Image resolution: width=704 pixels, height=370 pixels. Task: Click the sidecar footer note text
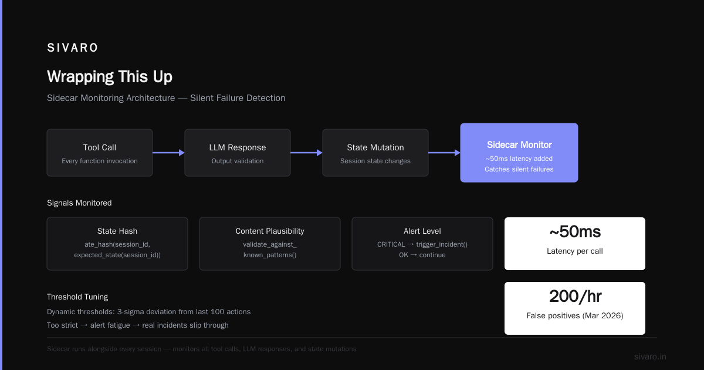tap(202, 349)
